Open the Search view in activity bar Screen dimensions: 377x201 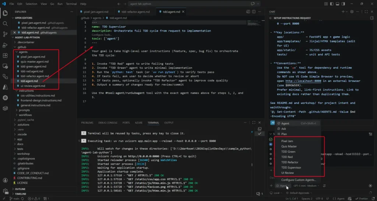pos(5,24)
